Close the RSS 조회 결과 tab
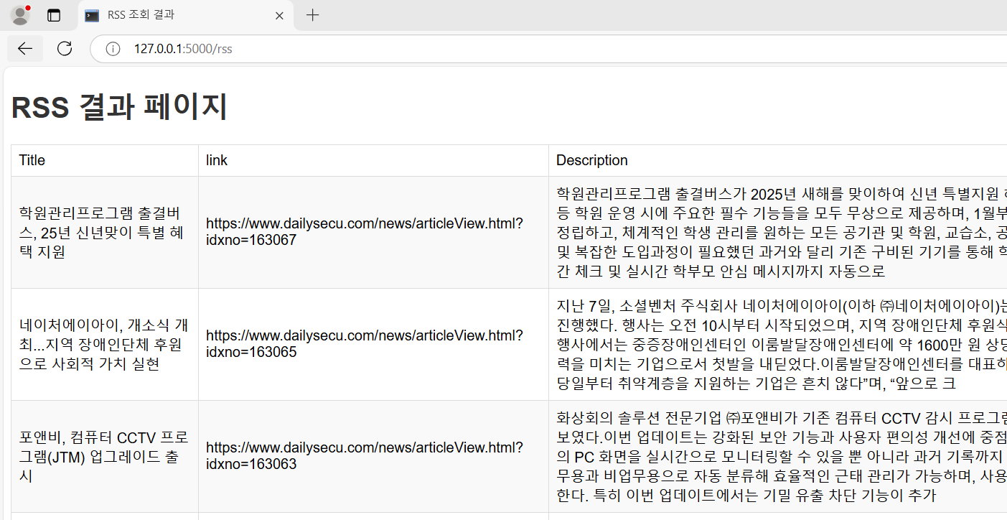 (x=279, y=15)
